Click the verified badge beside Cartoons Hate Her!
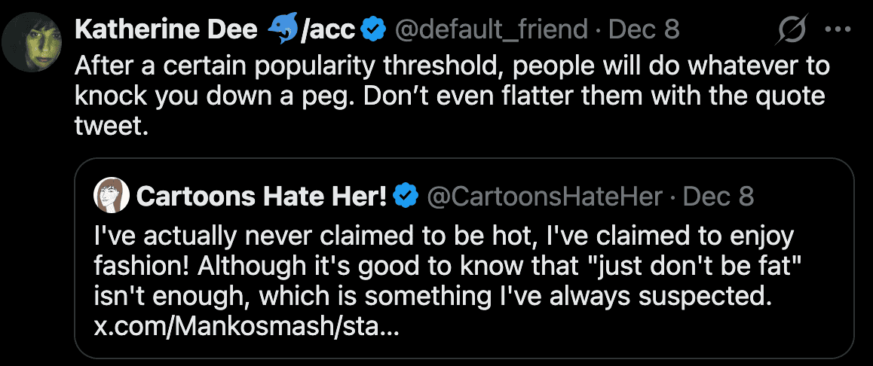This screenshot has width=873, height=366. pyautogui.click(x=407, y=197)
